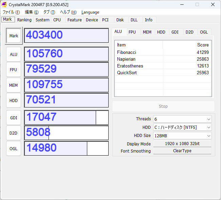The image size is (221, 200).
Task: Click the Stop button
Action: point(163,106)
